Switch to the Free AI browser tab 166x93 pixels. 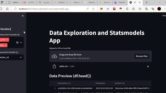120,2
